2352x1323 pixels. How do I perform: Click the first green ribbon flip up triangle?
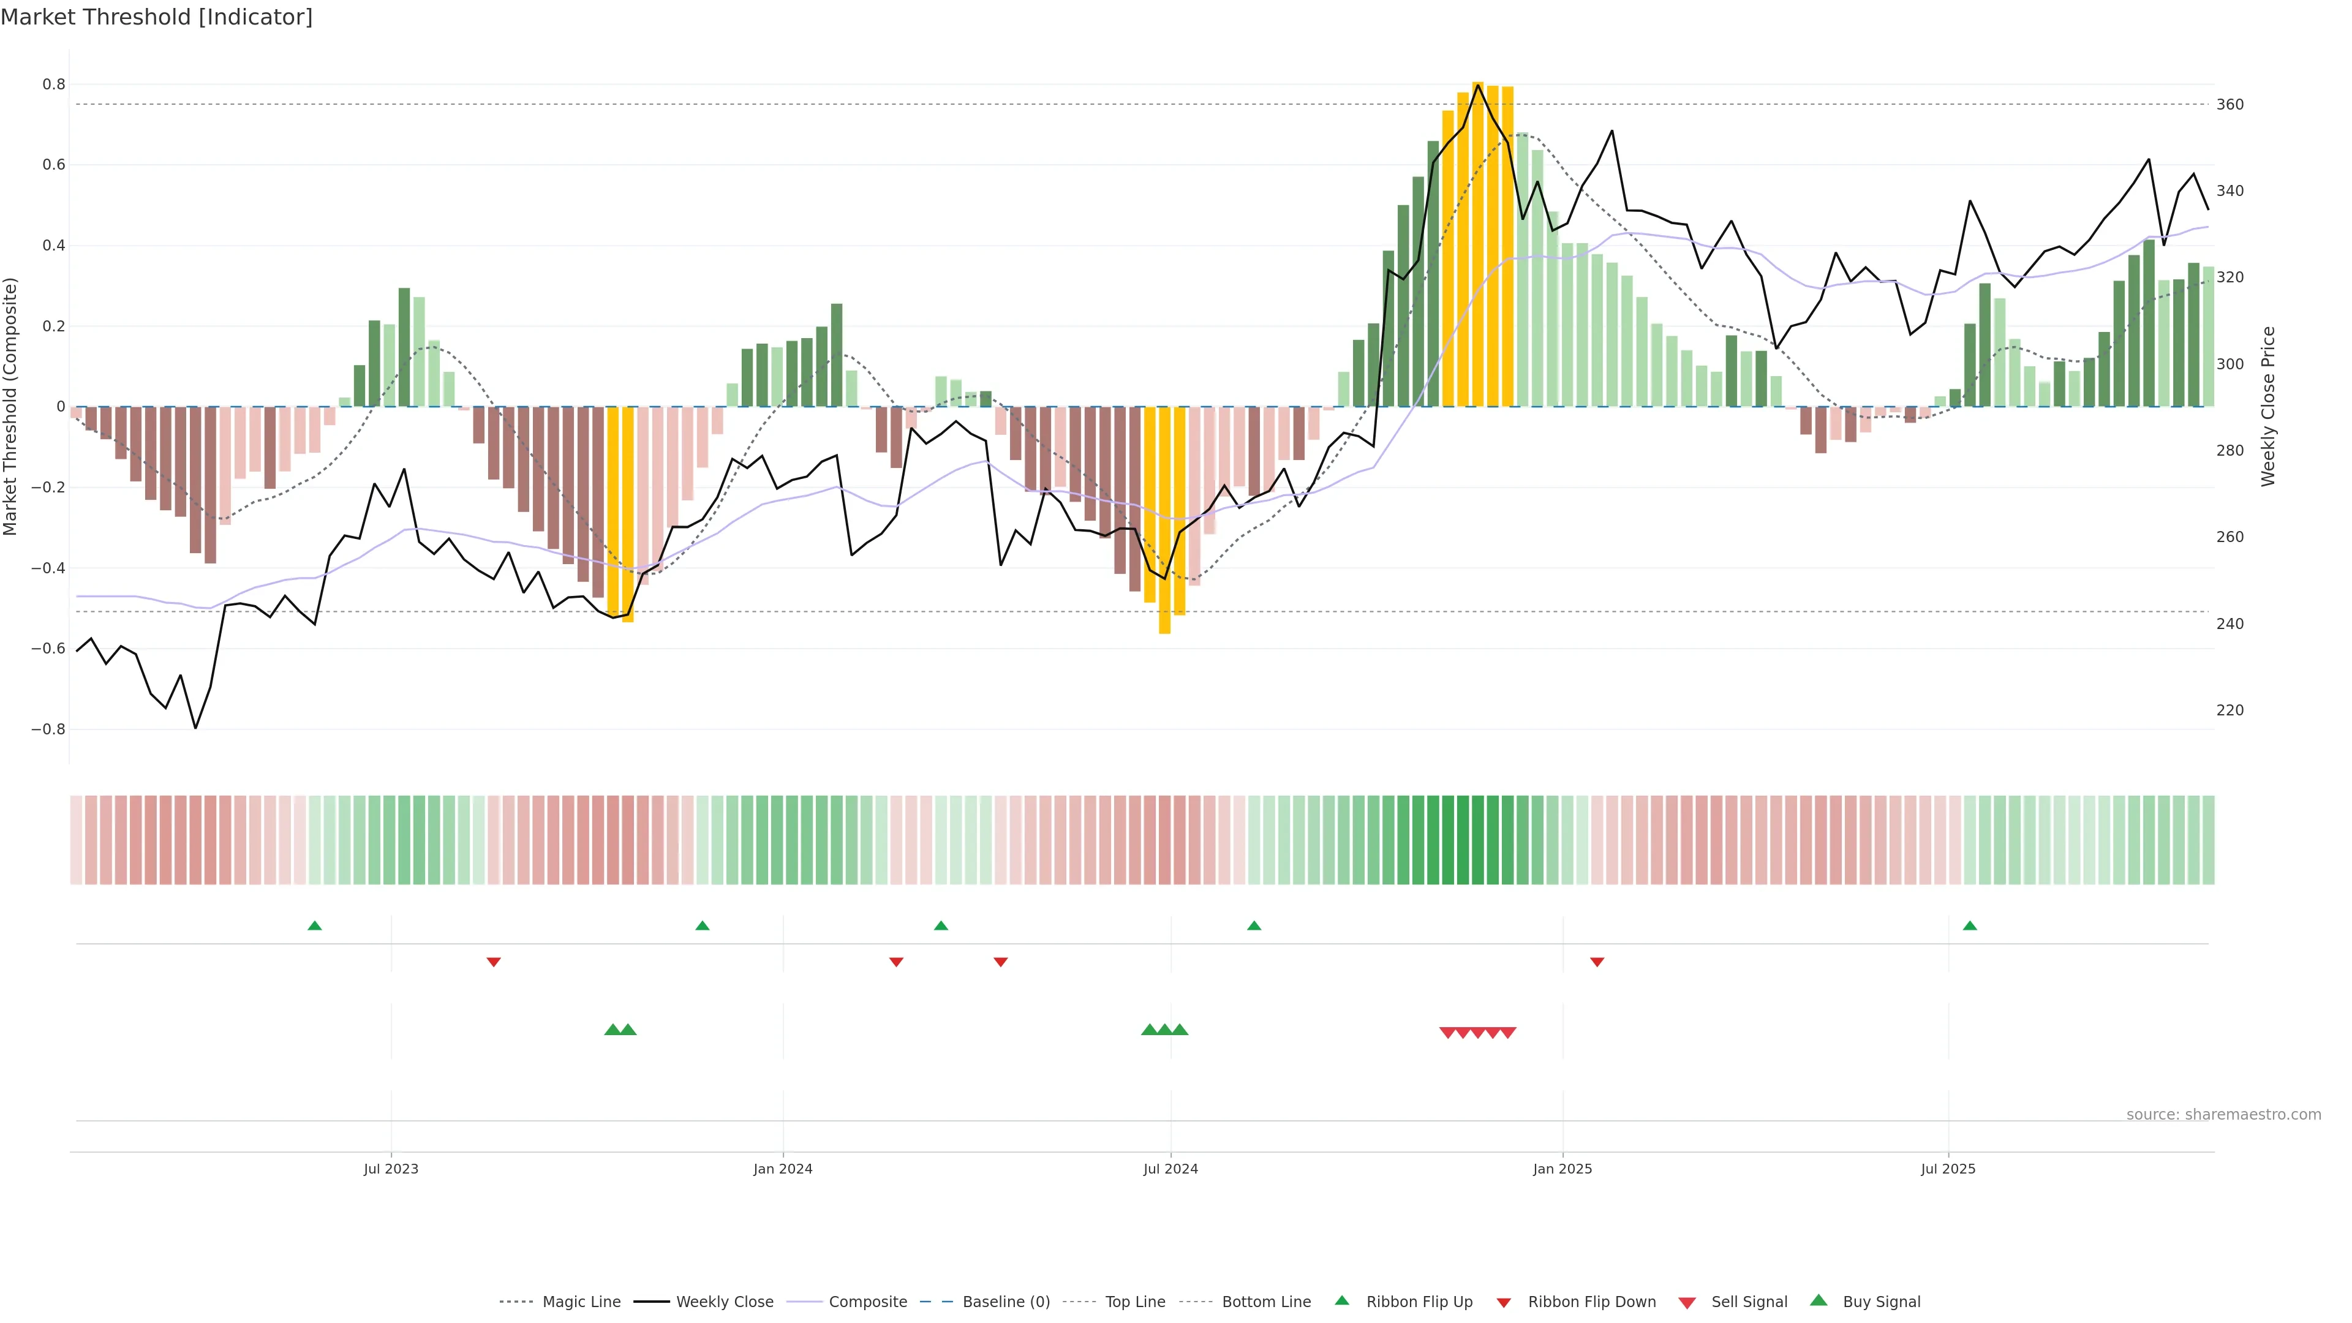tap(315, 926)
